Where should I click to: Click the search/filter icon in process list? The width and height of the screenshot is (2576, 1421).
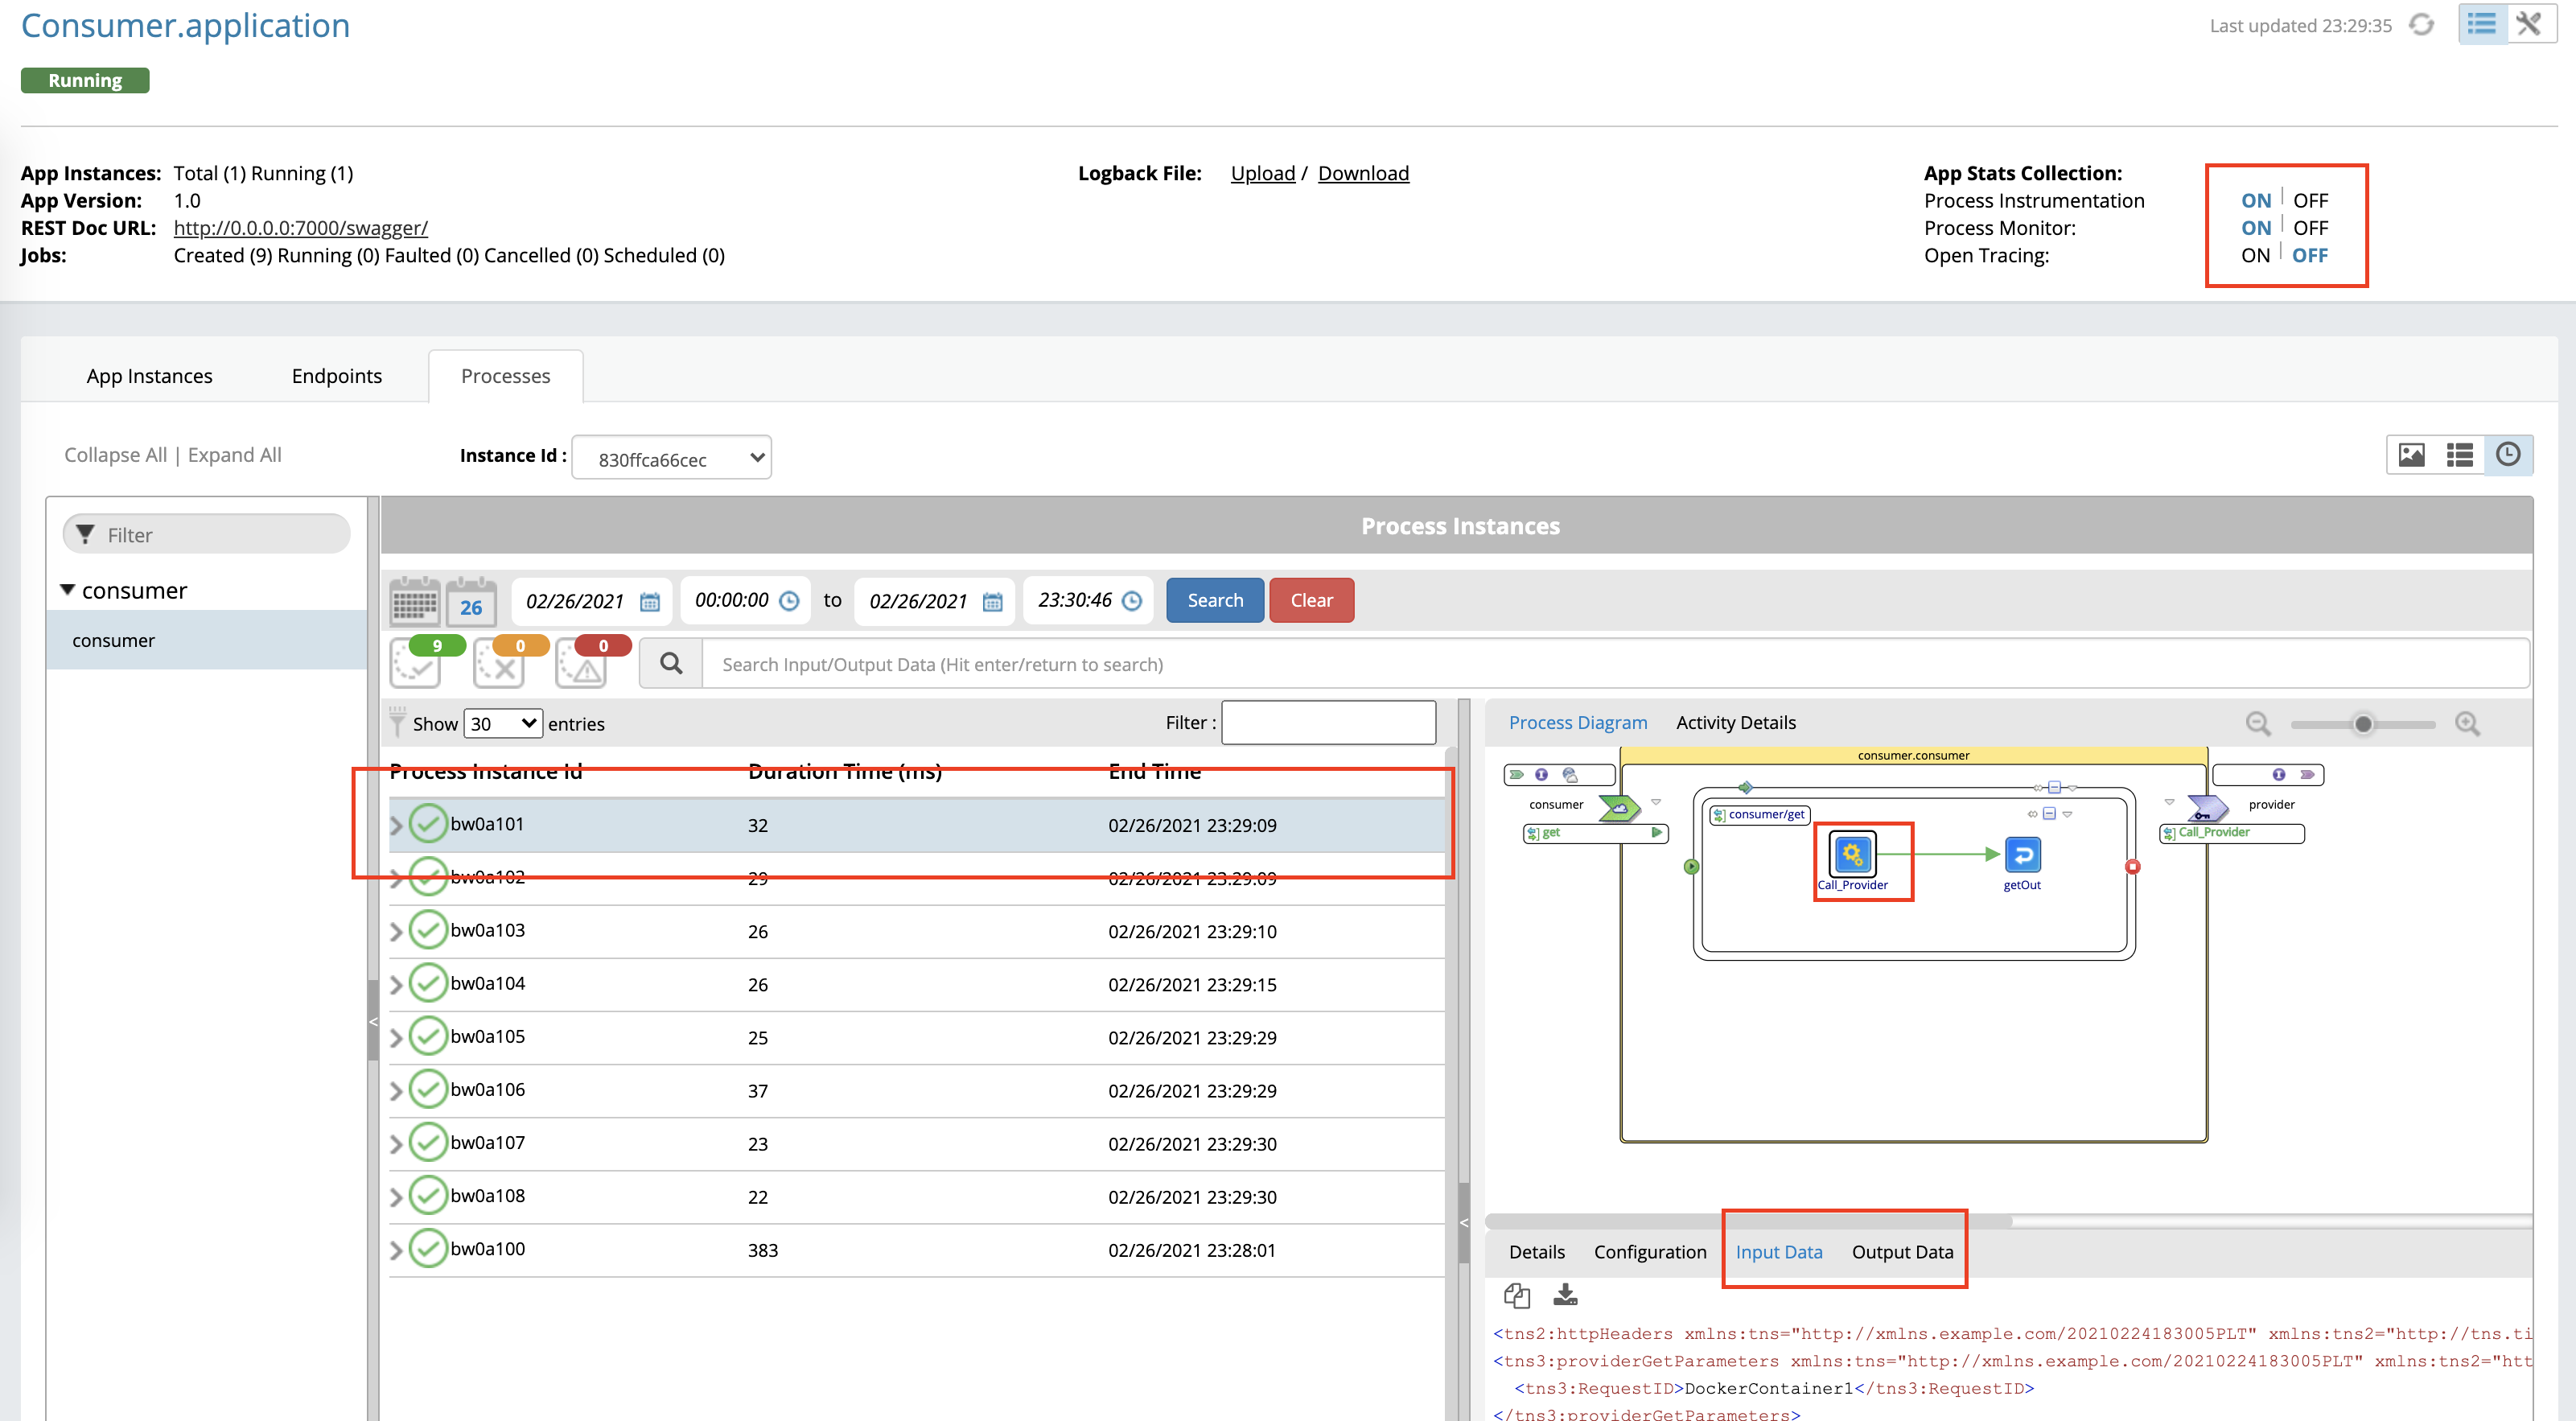670,663
